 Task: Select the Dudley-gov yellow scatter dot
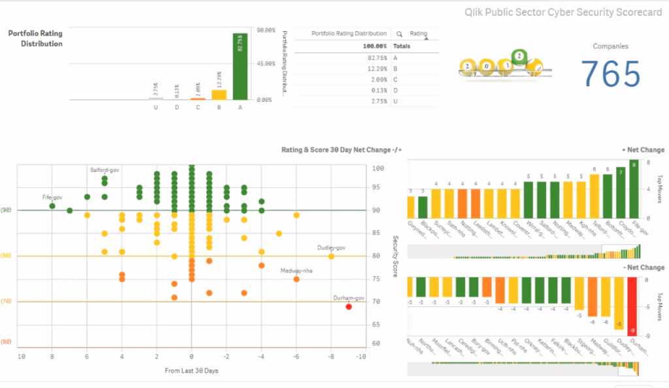coord(331,256)
